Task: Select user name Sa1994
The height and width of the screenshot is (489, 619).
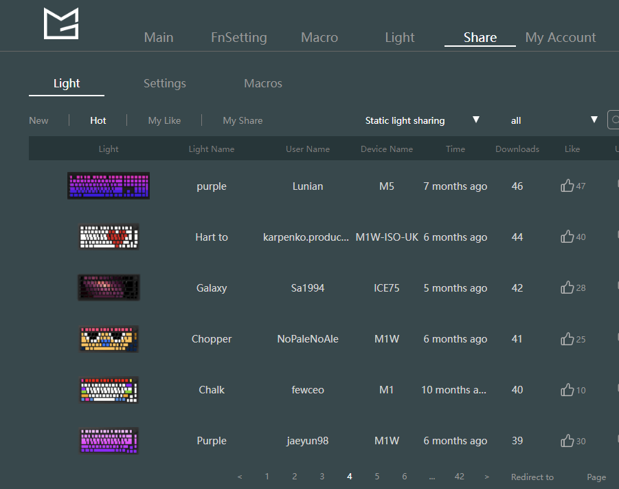Action: (x=308, y=288)
